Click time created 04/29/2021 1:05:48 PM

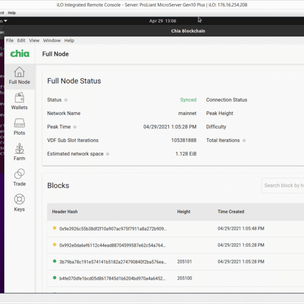coord(241,229)
